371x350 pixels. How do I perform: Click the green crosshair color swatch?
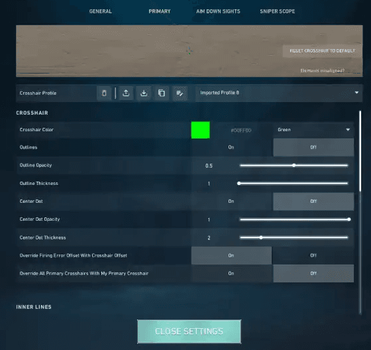tap(200, 130)
